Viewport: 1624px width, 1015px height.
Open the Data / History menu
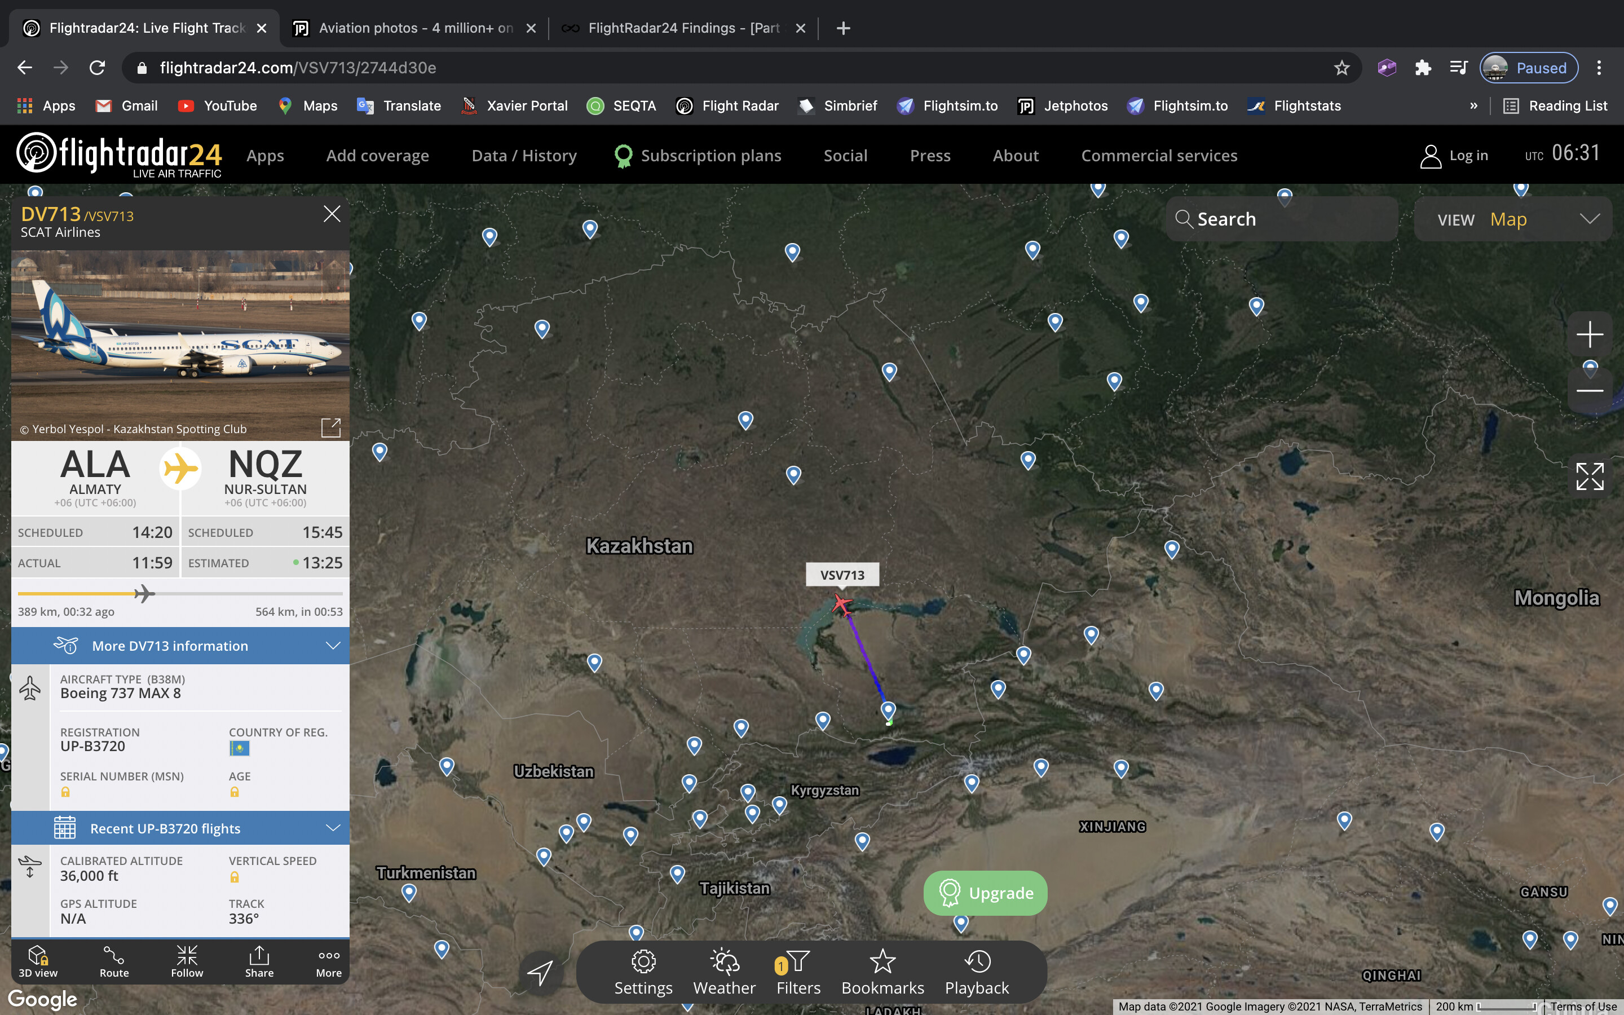point(524,156)
